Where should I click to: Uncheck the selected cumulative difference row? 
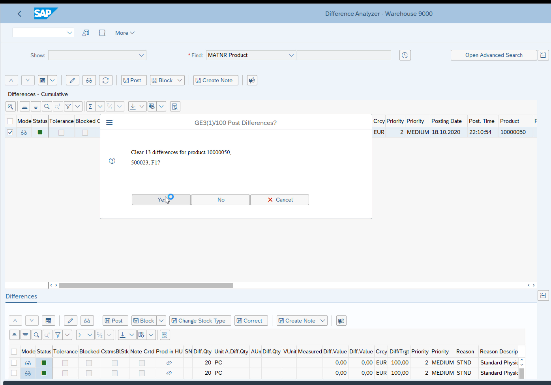tap(10, 132)
